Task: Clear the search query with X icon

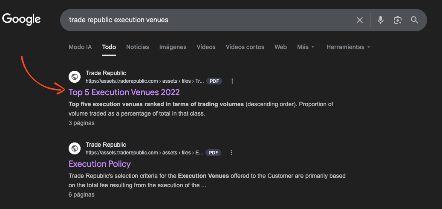Action: click(x=360, y=20)
